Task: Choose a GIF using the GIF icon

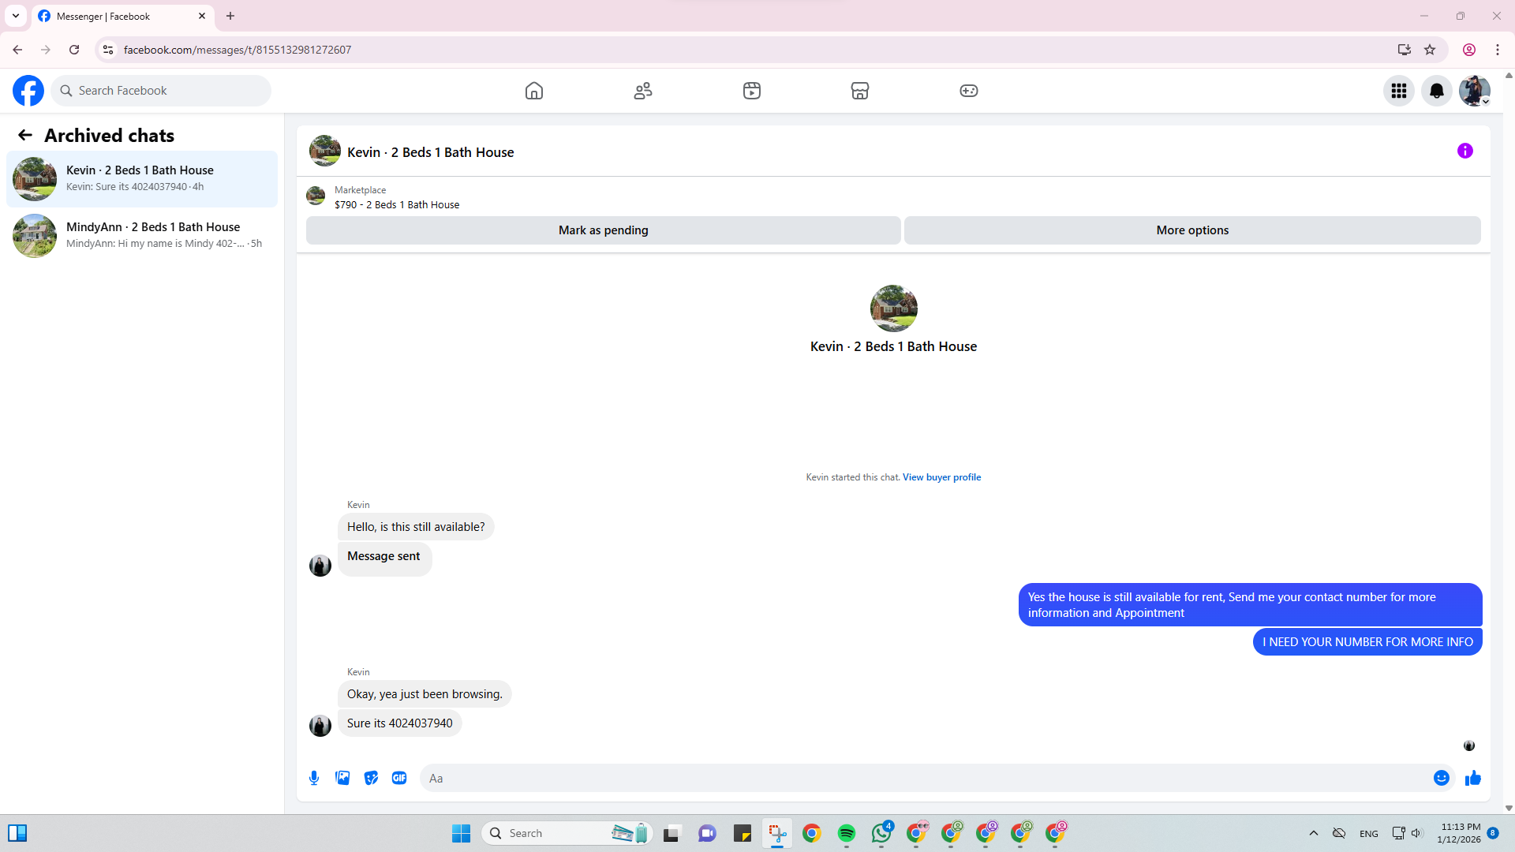Action: (x=399, y=778)
